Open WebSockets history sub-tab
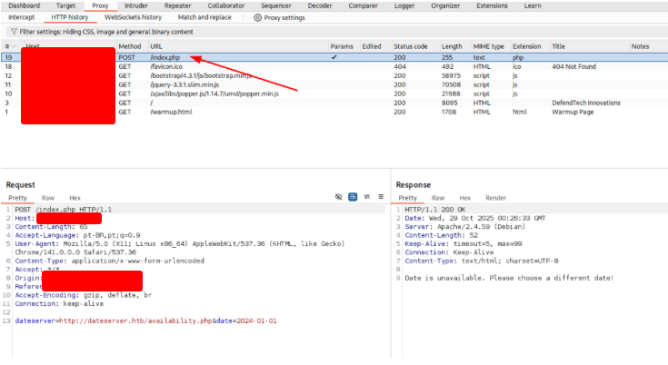This screenshot has height=365, width=668. (133, 17)
